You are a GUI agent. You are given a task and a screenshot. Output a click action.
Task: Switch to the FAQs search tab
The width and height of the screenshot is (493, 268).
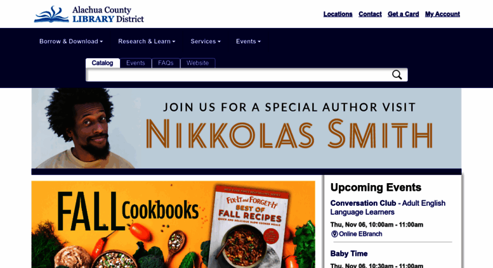[x=166, y=63]
